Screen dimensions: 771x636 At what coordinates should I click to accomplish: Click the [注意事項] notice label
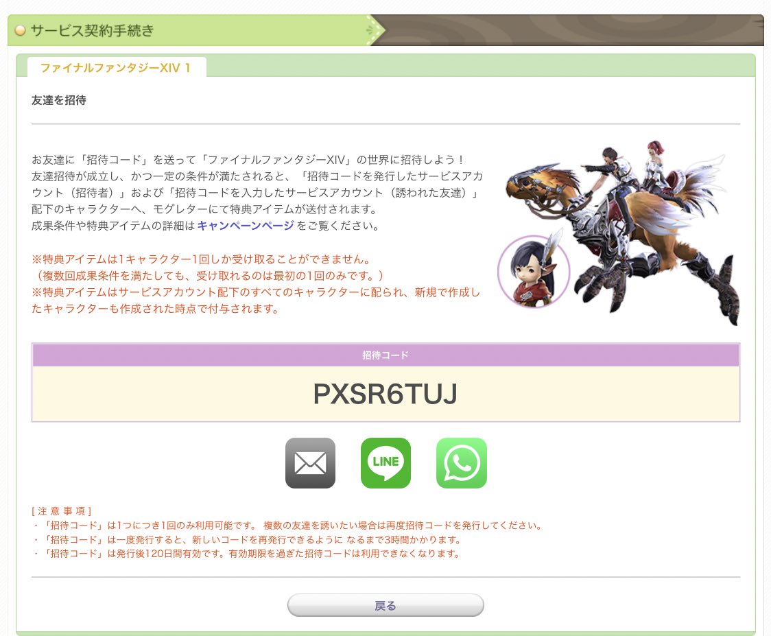point(62,511)
